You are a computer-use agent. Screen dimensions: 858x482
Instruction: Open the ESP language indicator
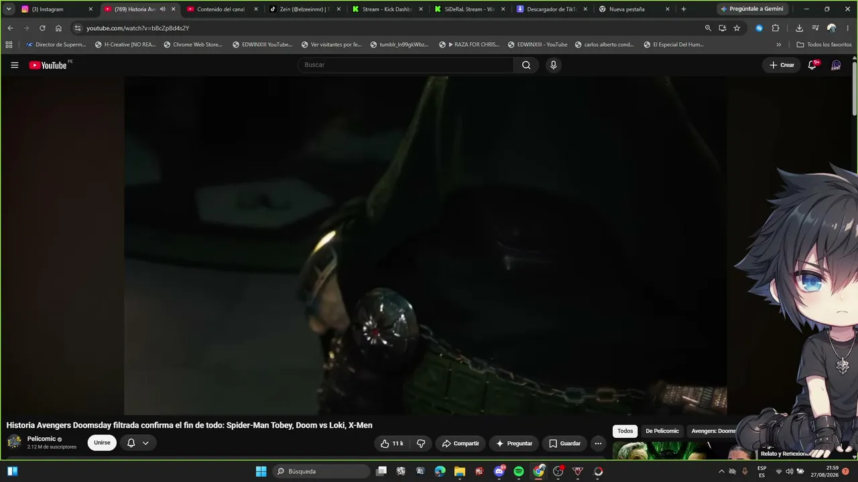[x=761, y=471]
